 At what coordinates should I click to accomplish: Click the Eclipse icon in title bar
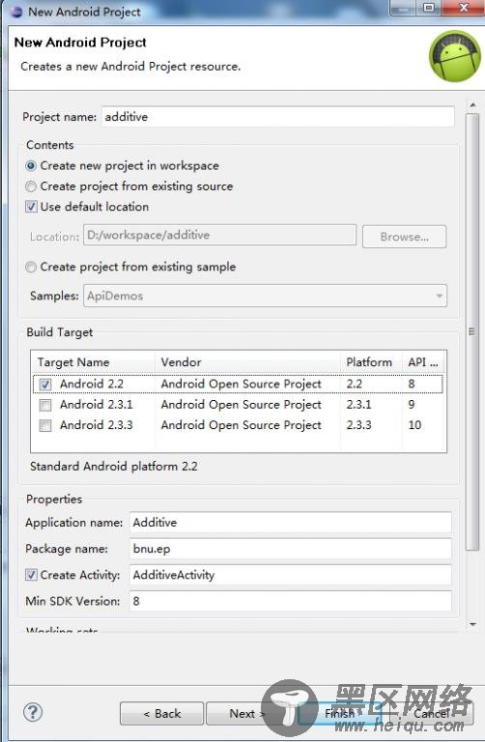pyautogui.click(x=16, y=12)
